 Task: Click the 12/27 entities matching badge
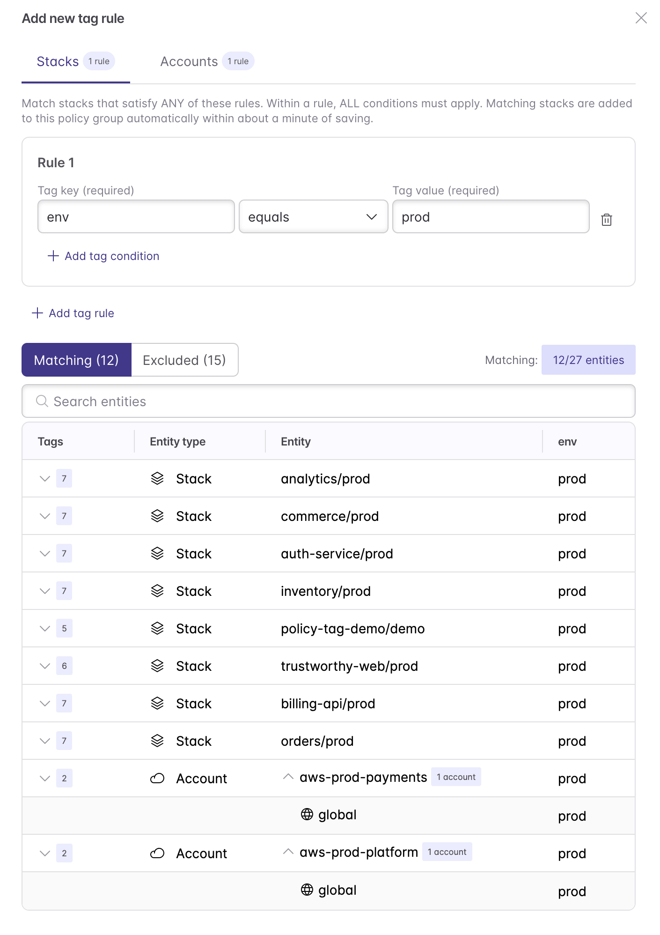click(588, 360)
